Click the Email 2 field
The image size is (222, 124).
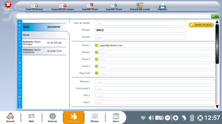pos(157,52)
